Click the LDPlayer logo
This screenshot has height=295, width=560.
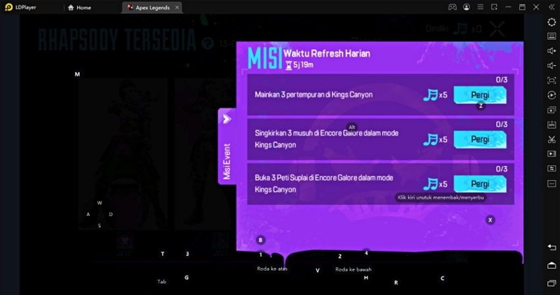point(9,7)
